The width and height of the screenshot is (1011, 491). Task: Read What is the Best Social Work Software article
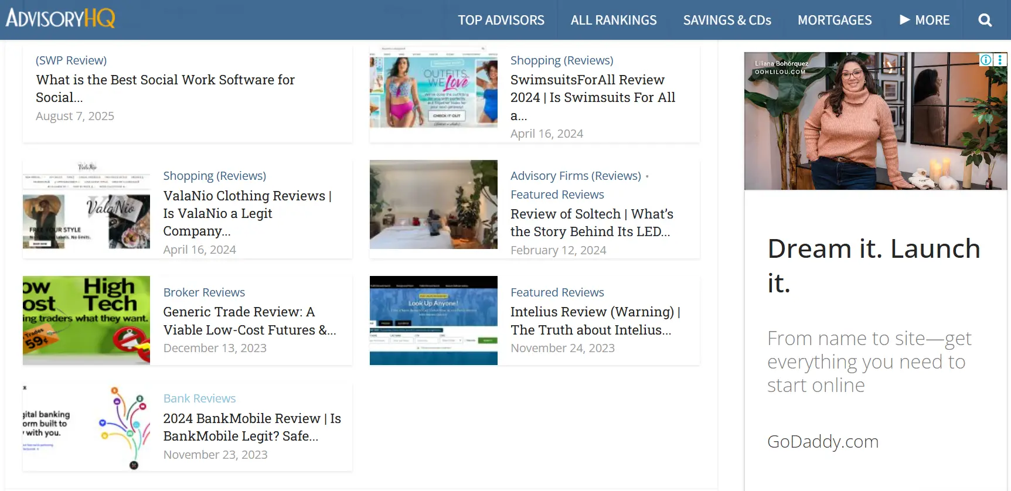click(x=165, y=88)
